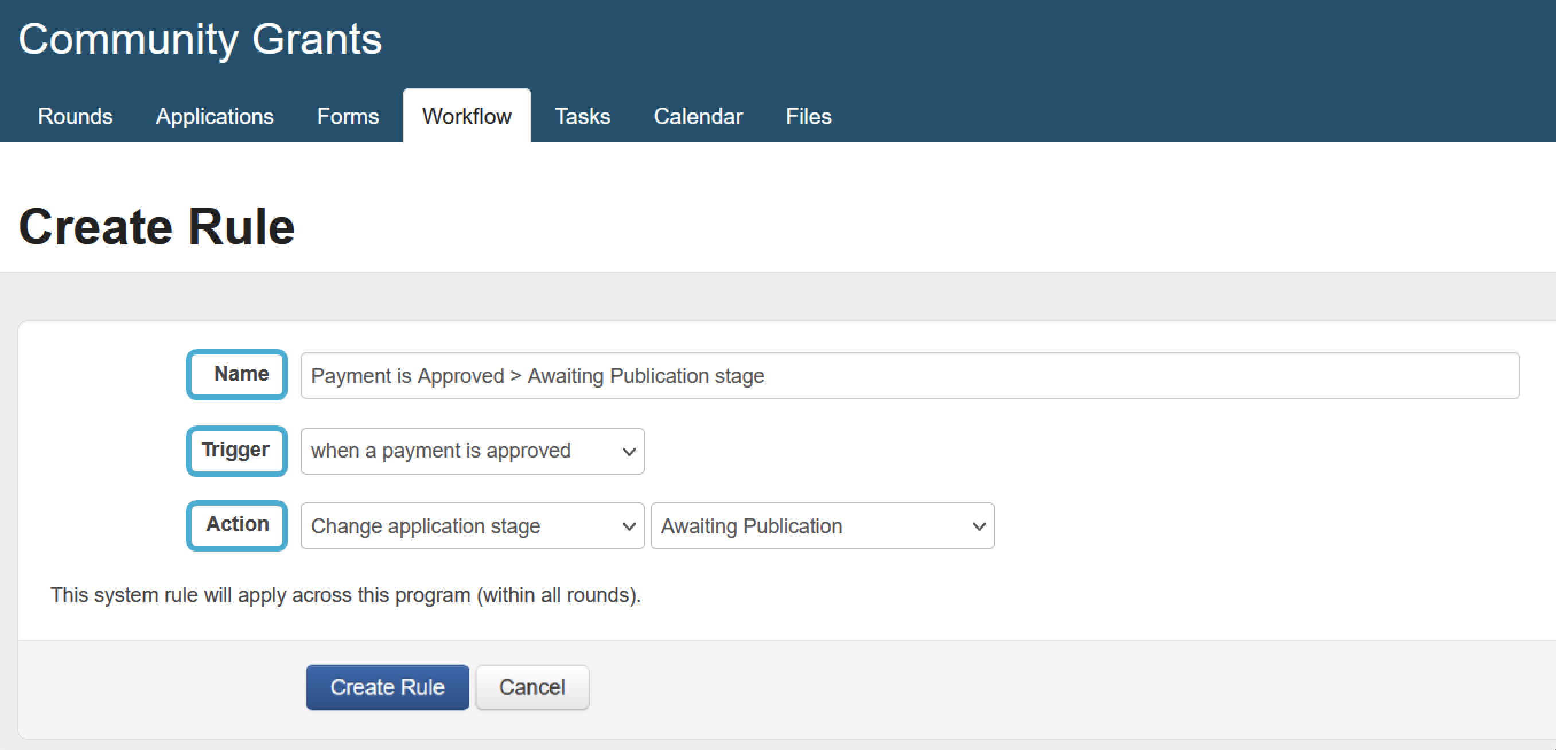Click the highlighted Trigger label
Screen dimensions: 1556x750
click(236, 450)
